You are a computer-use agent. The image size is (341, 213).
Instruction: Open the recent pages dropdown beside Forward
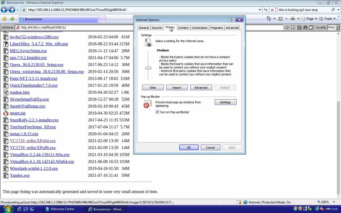18,10
